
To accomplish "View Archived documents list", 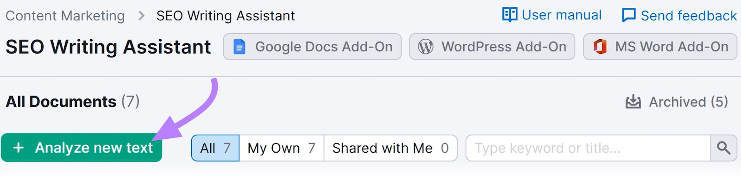I will (x=688, y=101).
